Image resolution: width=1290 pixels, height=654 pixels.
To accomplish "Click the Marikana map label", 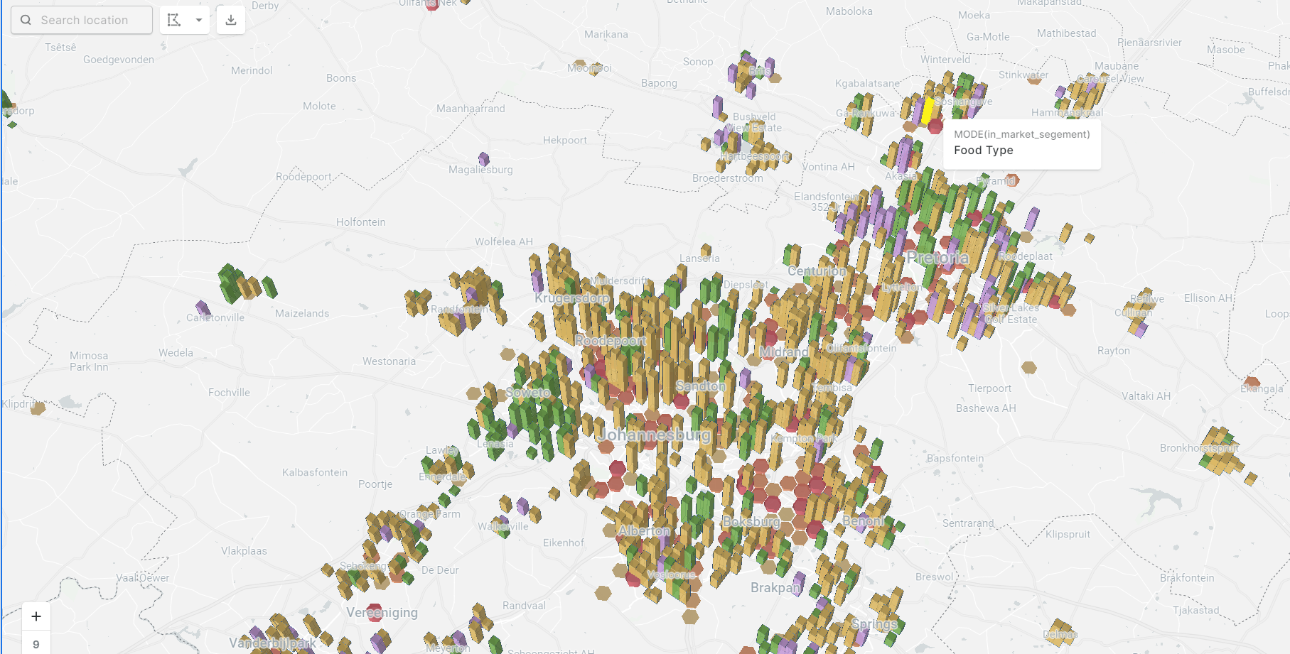I will [x=606, y=34].
